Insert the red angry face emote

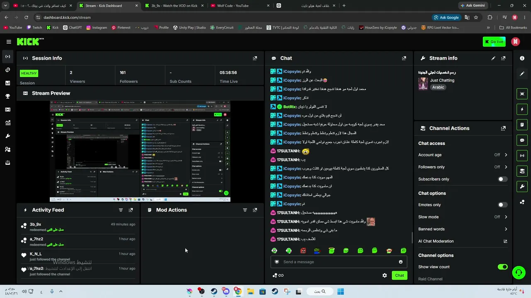pyautogui.click(x=303, y=250)
